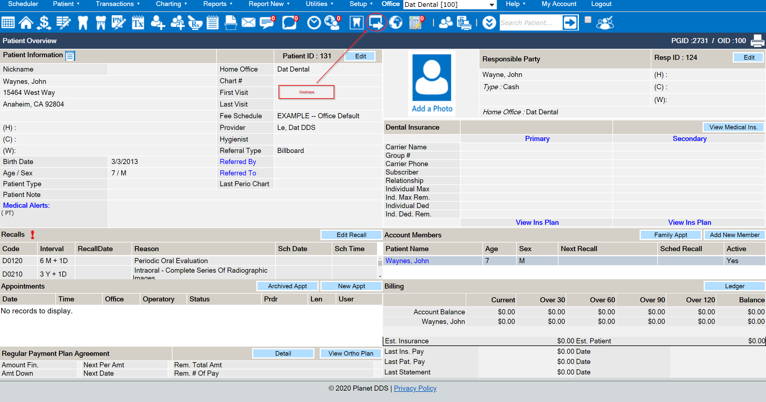This screenshot has width=766, height=402.
Task: Click the Home house icon
Action: [26, 23]
